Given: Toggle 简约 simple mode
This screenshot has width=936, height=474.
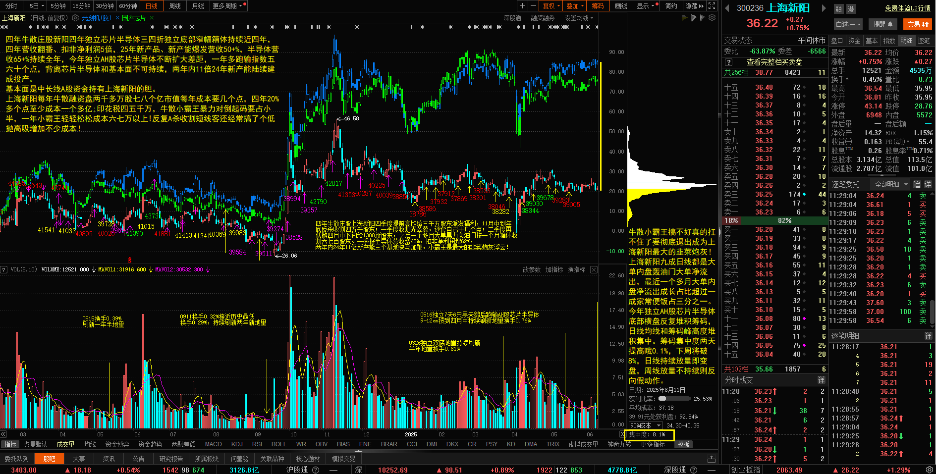Looking at the screenshot, I should point(671,6).
